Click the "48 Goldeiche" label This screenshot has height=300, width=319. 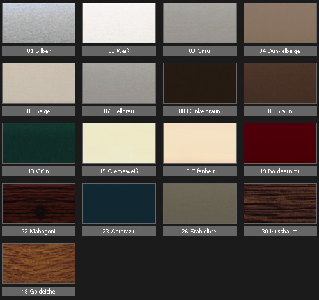click(38, 292)
